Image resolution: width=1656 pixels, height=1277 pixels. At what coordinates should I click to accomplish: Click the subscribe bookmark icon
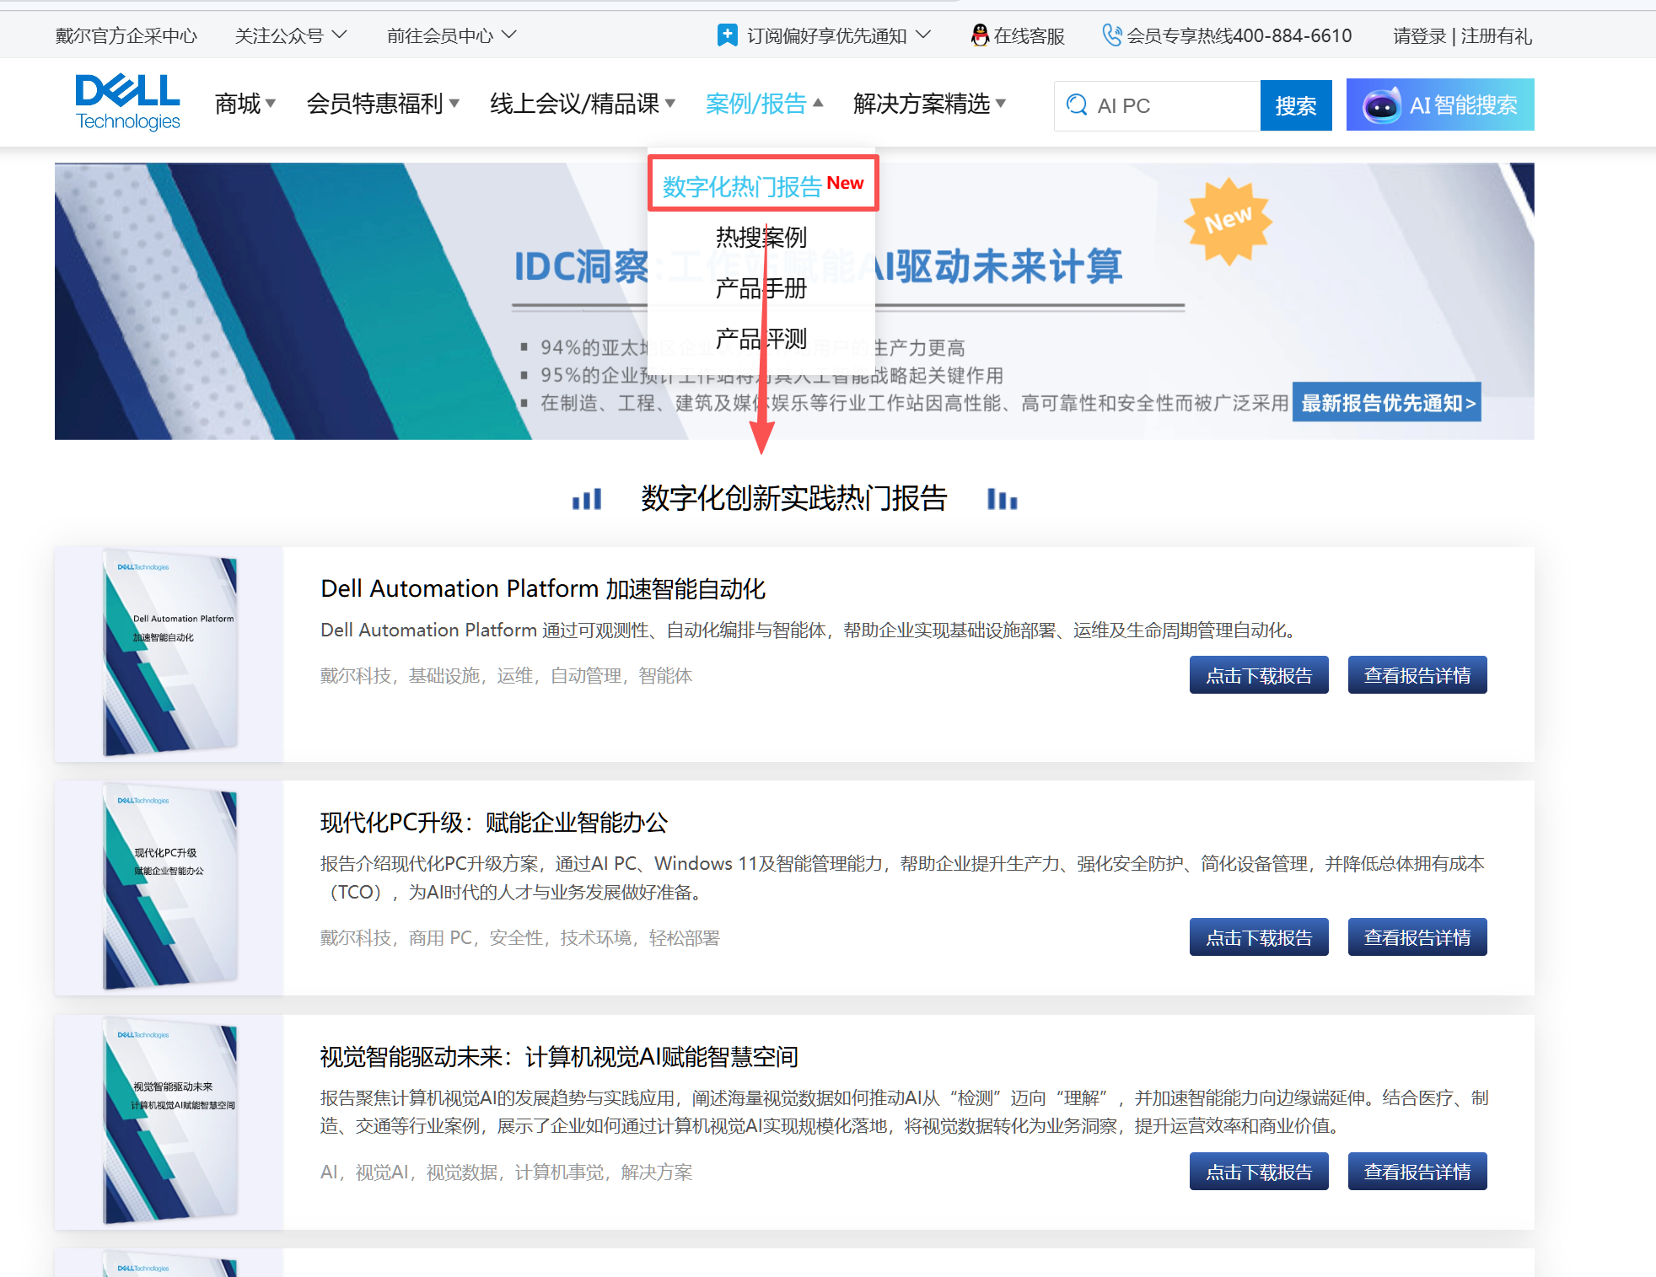click(x=727, y=35)
